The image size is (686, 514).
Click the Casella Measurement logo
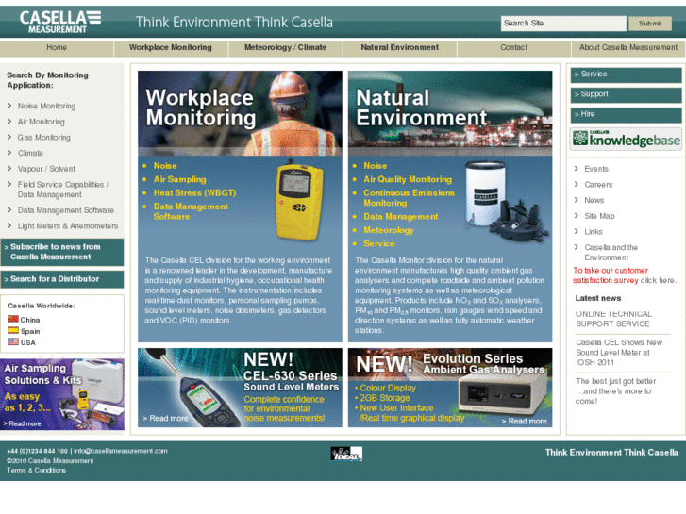pos(60,22)
